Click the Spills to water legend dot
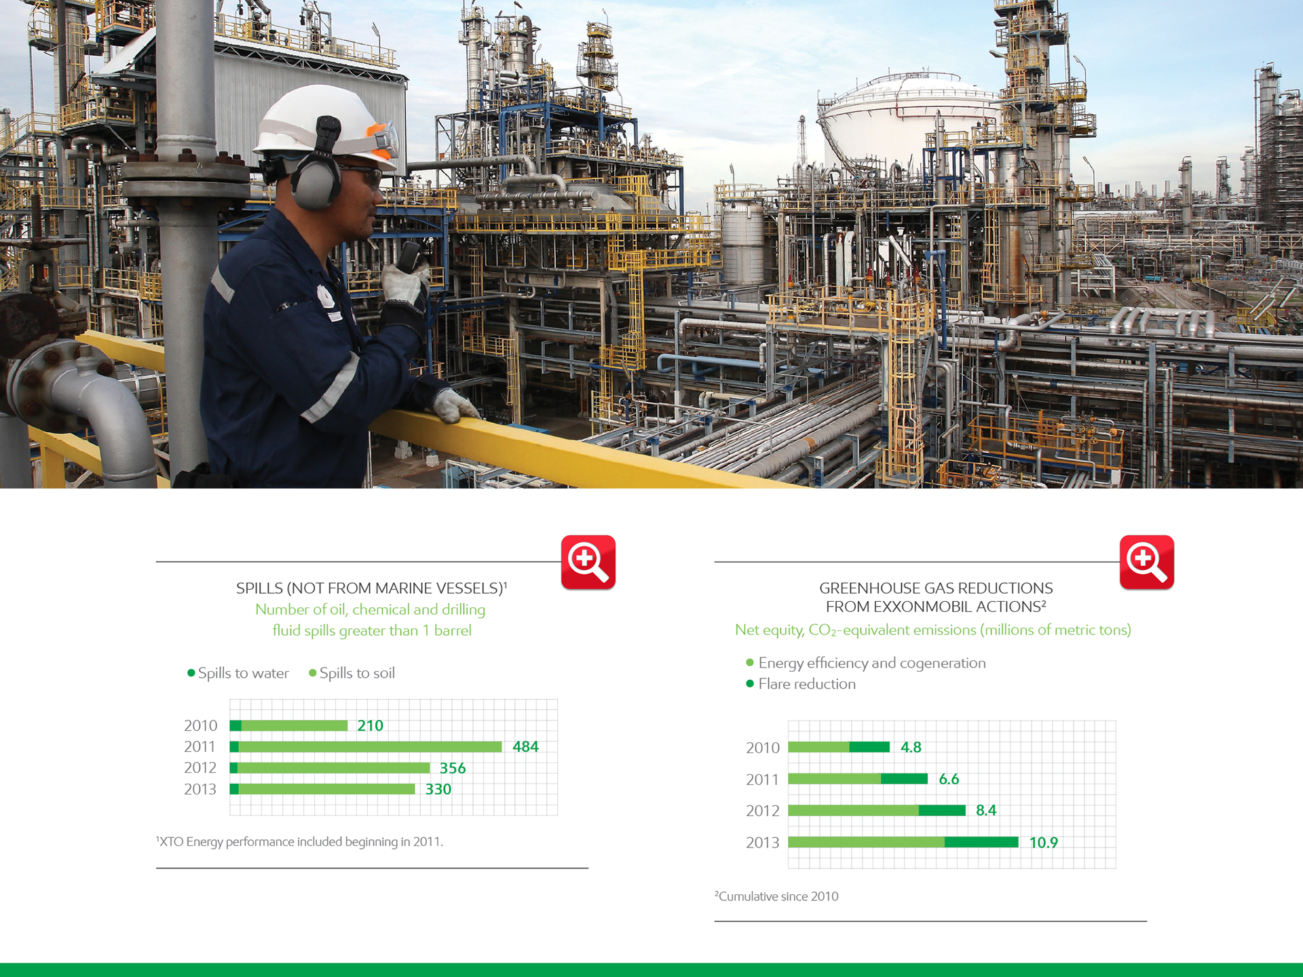 click(191, 673)
